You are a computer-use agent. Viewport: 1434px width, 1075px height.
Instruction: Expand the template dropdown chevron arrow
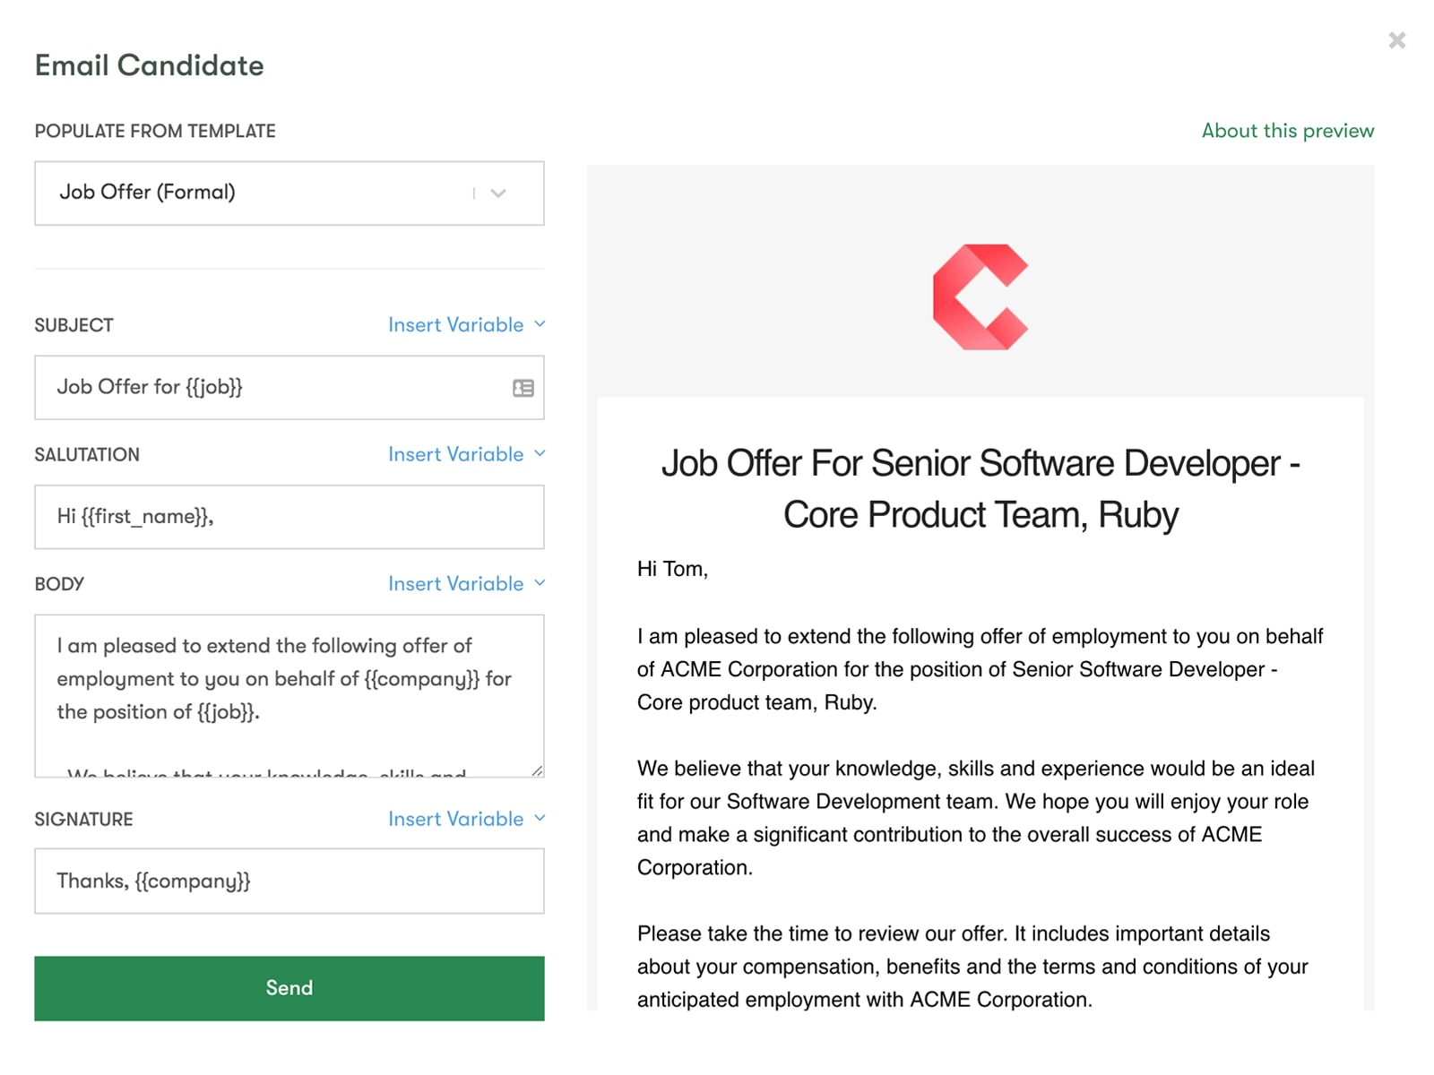pos(498,193)
